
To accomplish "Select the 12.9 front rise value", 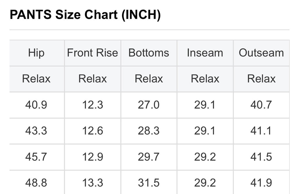I will pyautogui.click(x=93, y=157).
